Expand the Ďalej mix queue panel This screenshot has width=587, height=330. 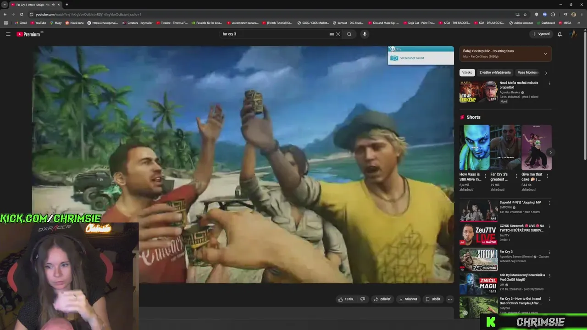(545, 54)
